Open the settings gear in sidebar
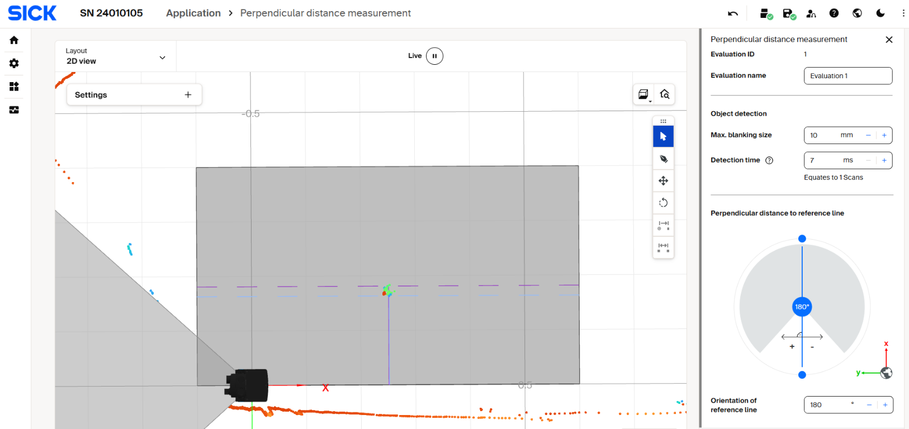This screenshot has height=429, width=909. pyautogui.click(x=14, y=63)
